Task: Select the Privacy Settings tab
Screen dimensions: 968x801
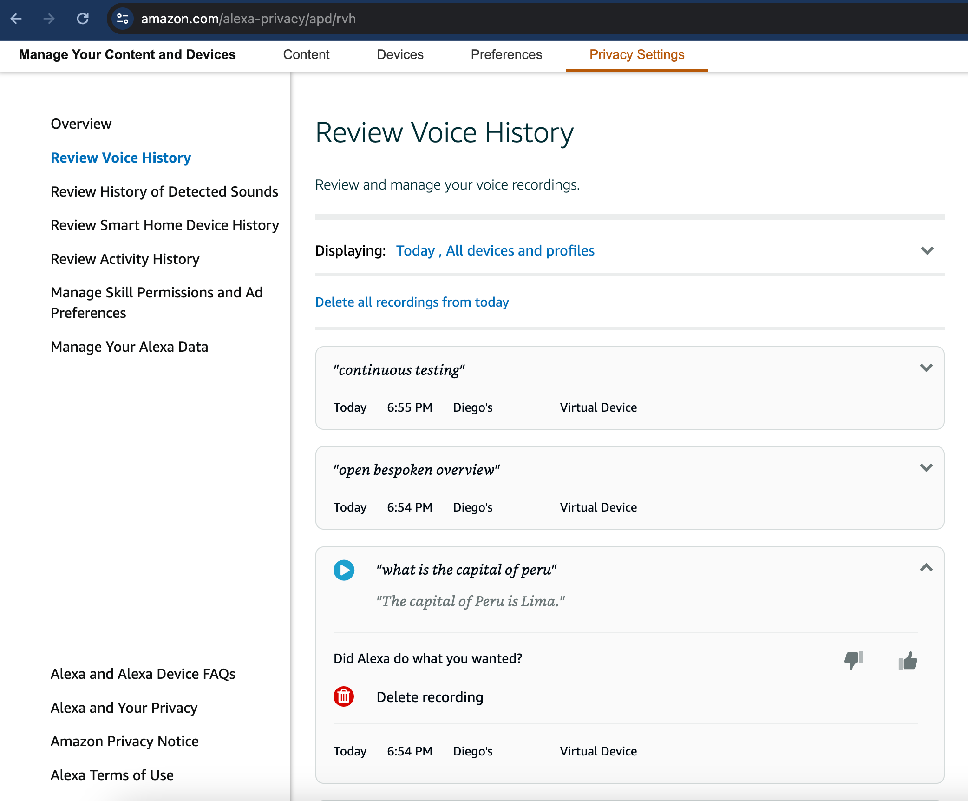Action: click(x=637, y=55)
